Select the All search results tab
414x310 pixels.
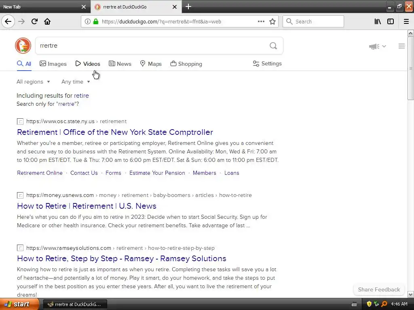coord(24,64)
